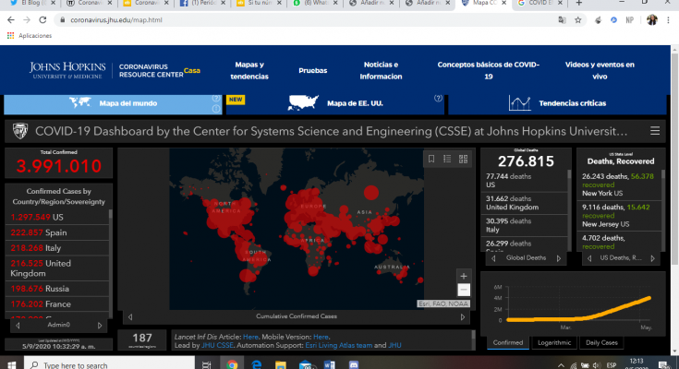The width and height of the screenshot is (679, 369).
Task: Select the Mapa del mundo tab
Action: [x=113, y=104]
